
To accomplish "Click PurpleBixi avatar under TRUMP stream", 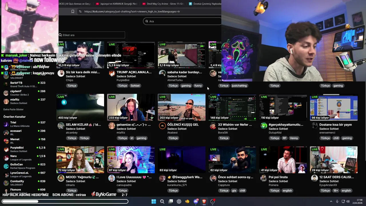I will [x=112, y=73].
